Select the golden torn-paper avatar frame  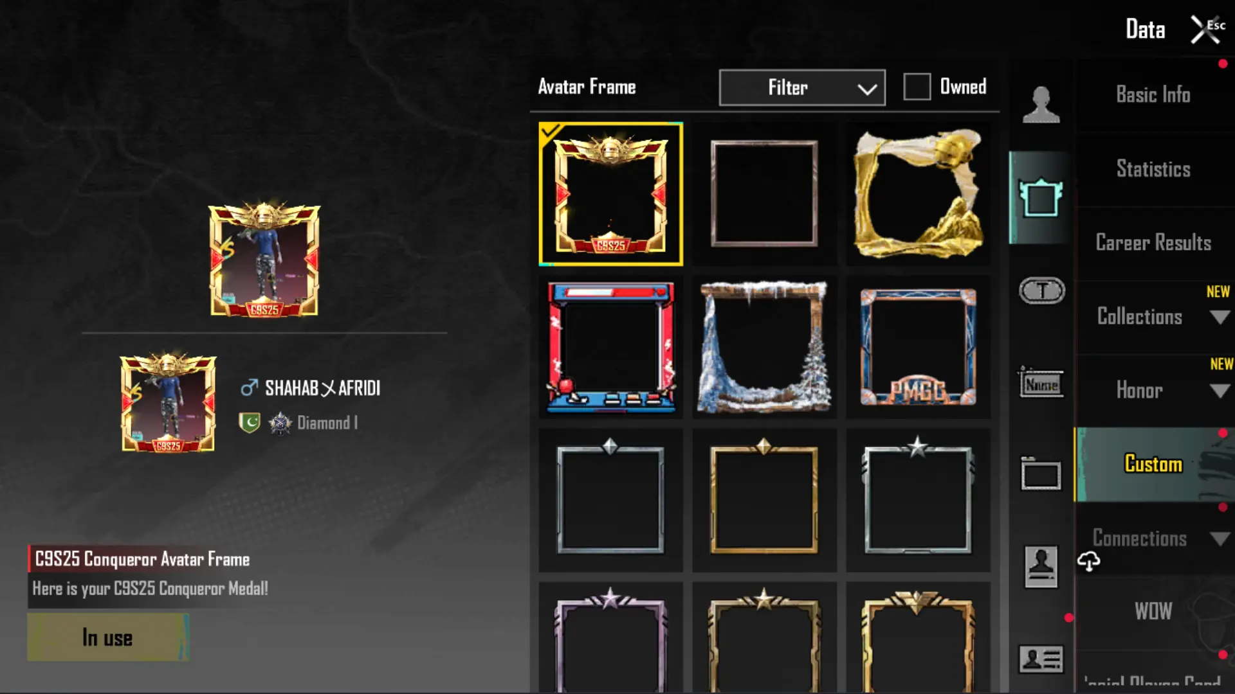tap(918, 194)
